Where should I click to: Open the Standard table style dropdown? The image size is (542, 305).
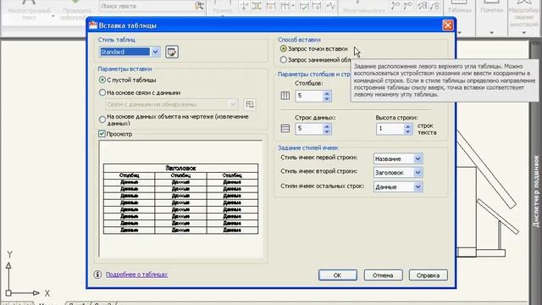click(156, 52)
